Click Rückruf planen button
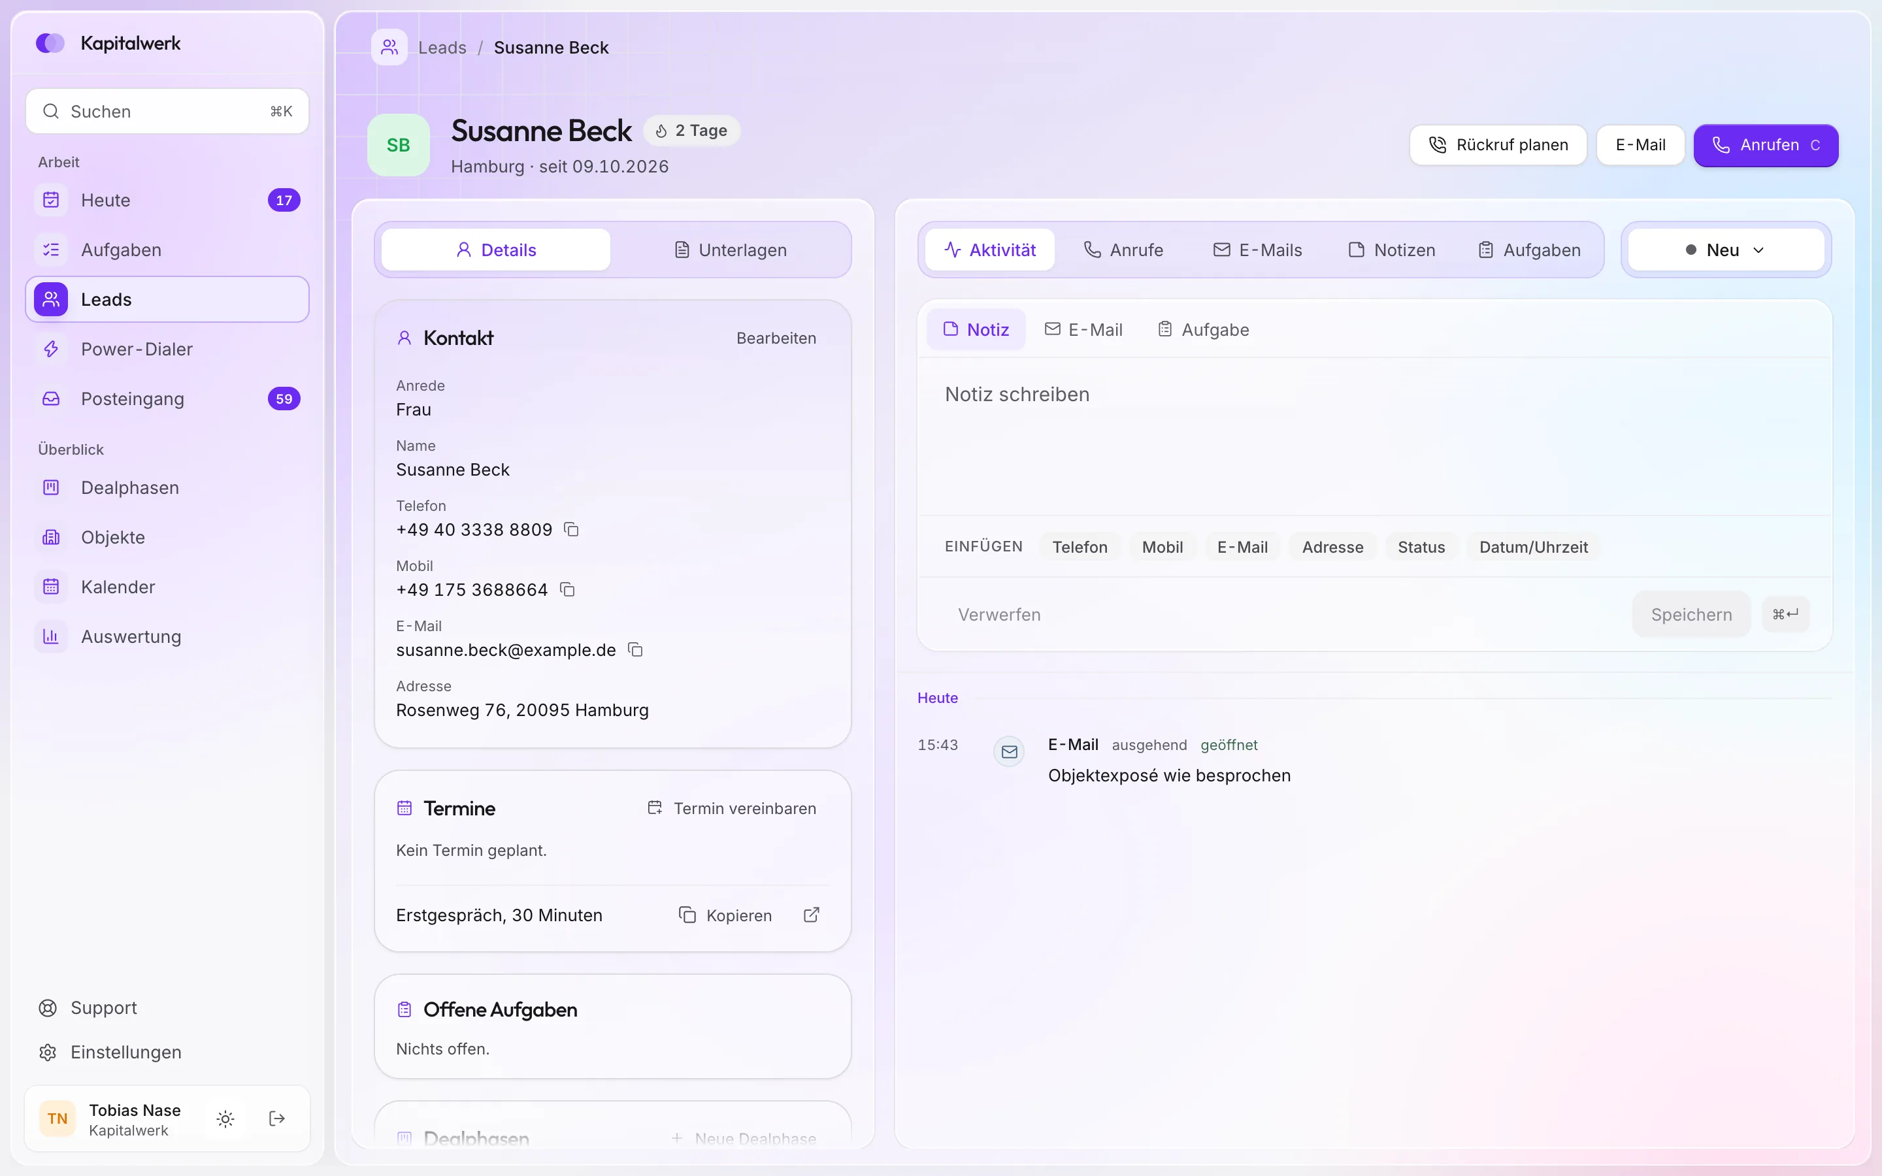The width and height of the screenshot is (1882, 1176). pos(1498,146)
